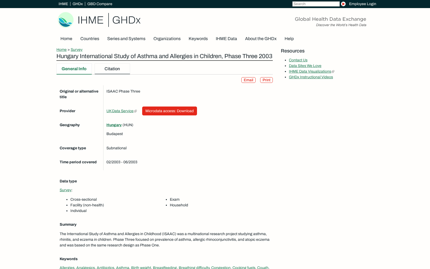This screenshot has width=430, height=269.
Task: Click the Email button
Action: 248,80
